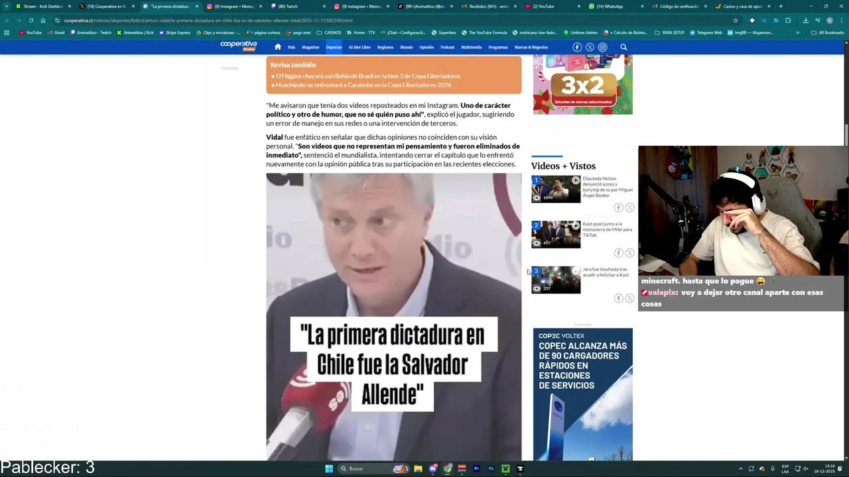Image resolution: width=849 pixels, height=477 pixels.
Task: Bookmark this page with star icon
Action: click(x=735, y=21)
